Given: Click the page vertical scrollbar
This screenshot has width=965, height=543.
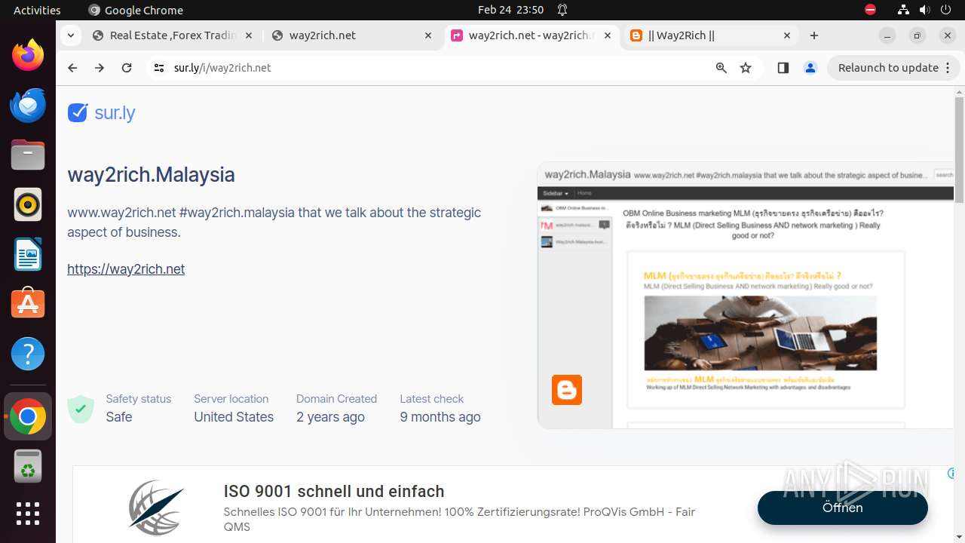Looking at the screenshot, I should tap(959, 150).
